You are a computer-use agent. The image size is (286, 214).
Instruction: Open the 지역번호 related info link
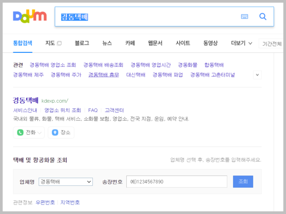pyautogui.click(x=70, y=203)
